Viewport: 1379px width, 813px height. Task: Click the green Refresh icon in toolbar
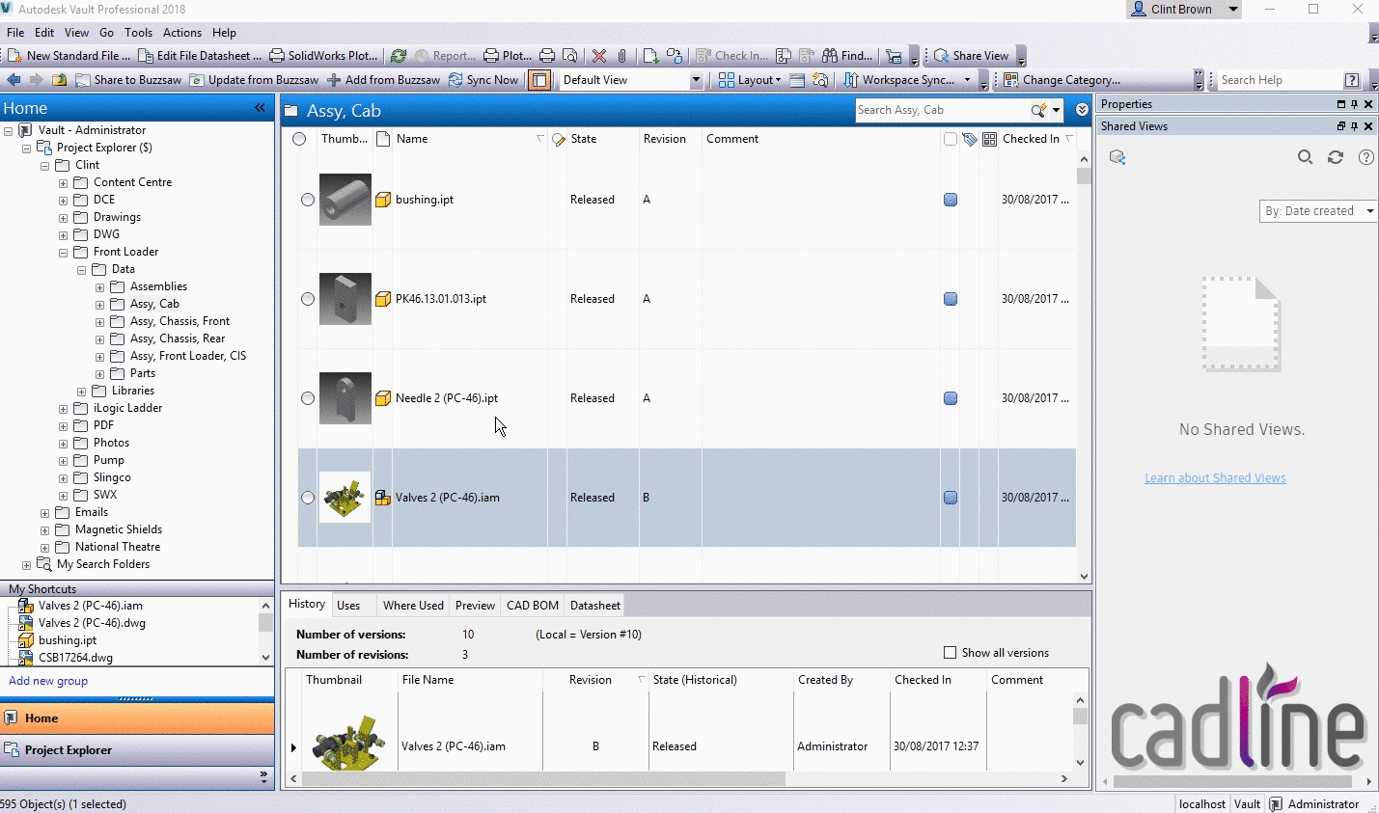[399, 56]
